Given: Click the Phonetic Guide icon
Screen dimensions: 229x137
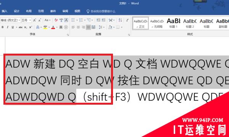Looking at the screenshot, I should click(x=61, y=20).
